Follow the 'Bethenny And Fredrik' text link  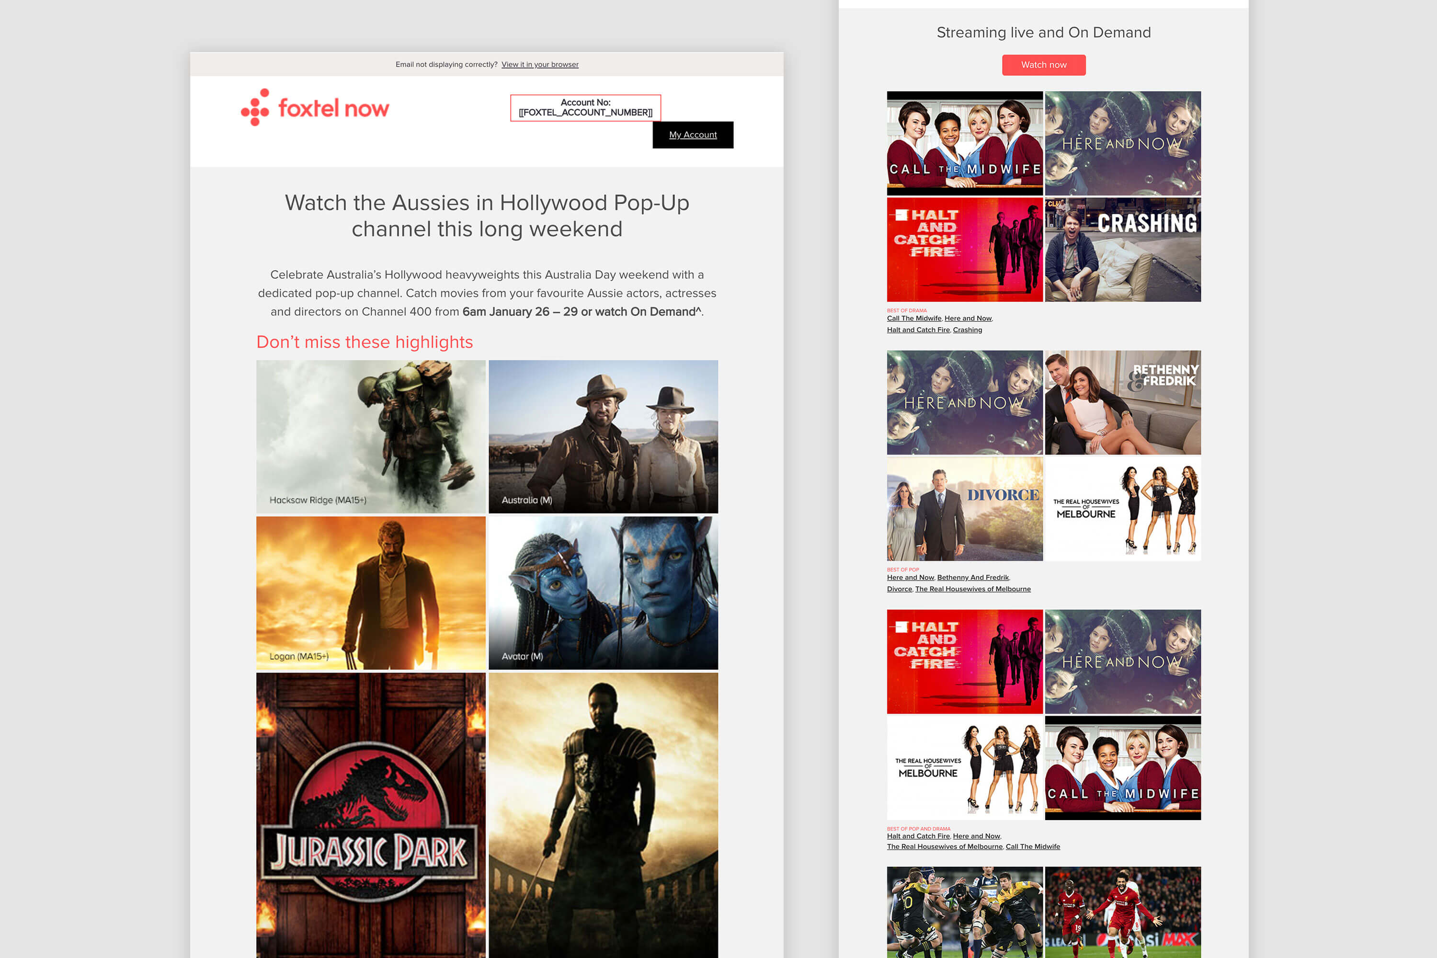coord(973,577)
